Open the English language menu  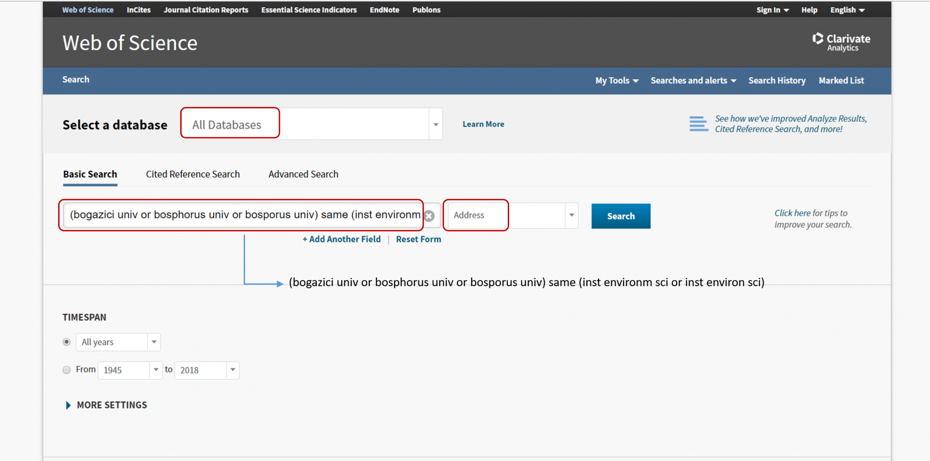pos(847,10)
